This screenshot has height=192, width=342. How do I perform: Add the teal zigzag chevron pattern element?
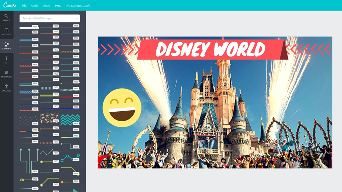coord(70,120)
